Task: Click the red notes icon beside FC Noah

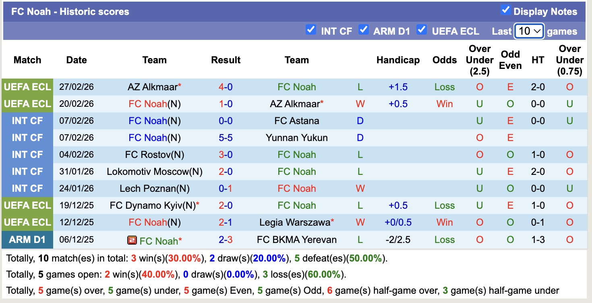Action: (132, 239)
